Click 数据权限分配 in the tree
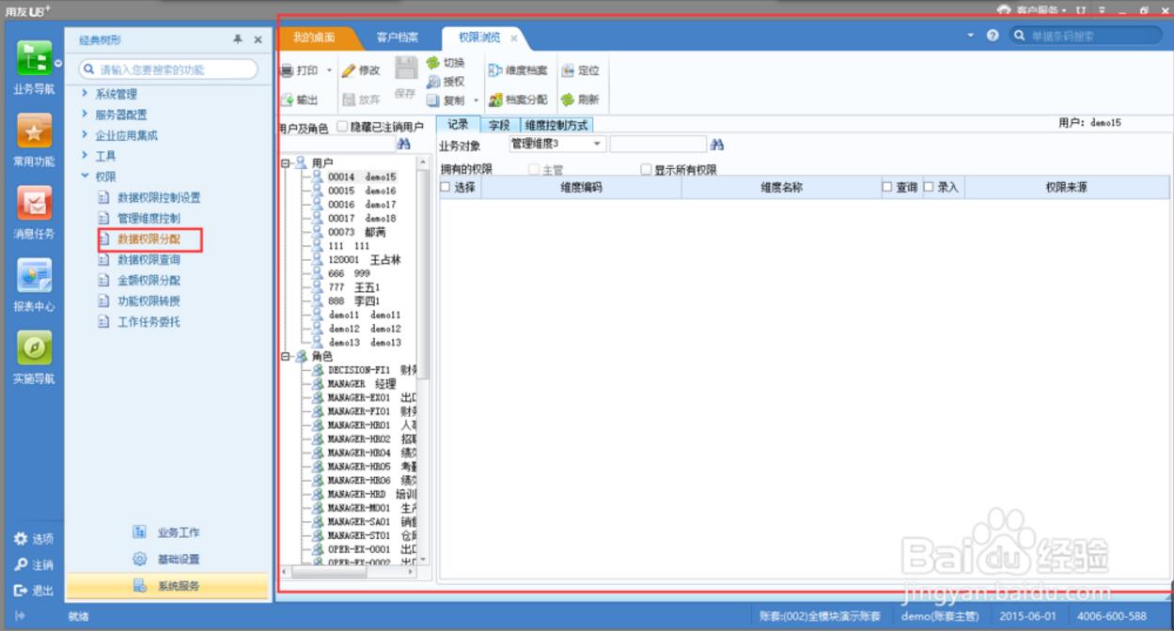 (x=149, y=239)
